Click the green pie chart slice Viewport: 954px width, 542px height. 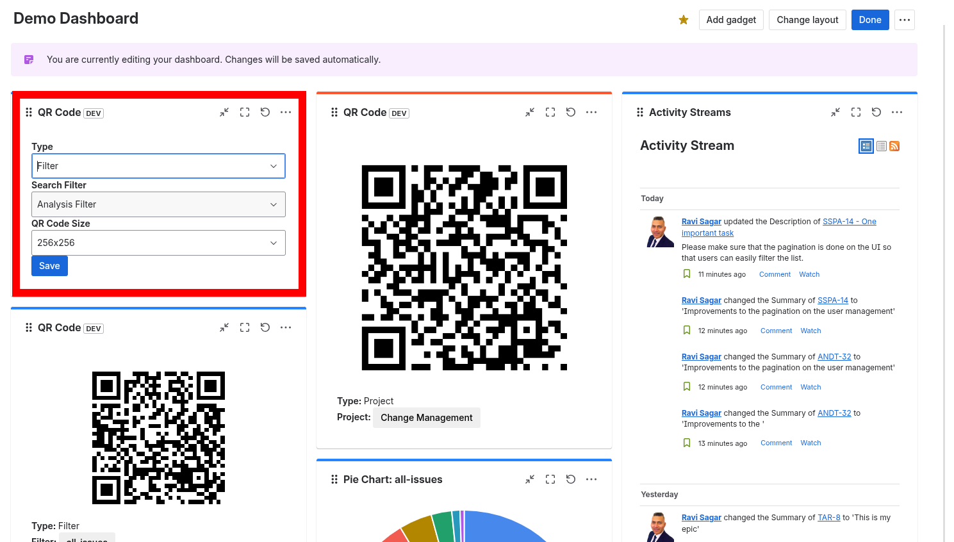pos(443,527)
